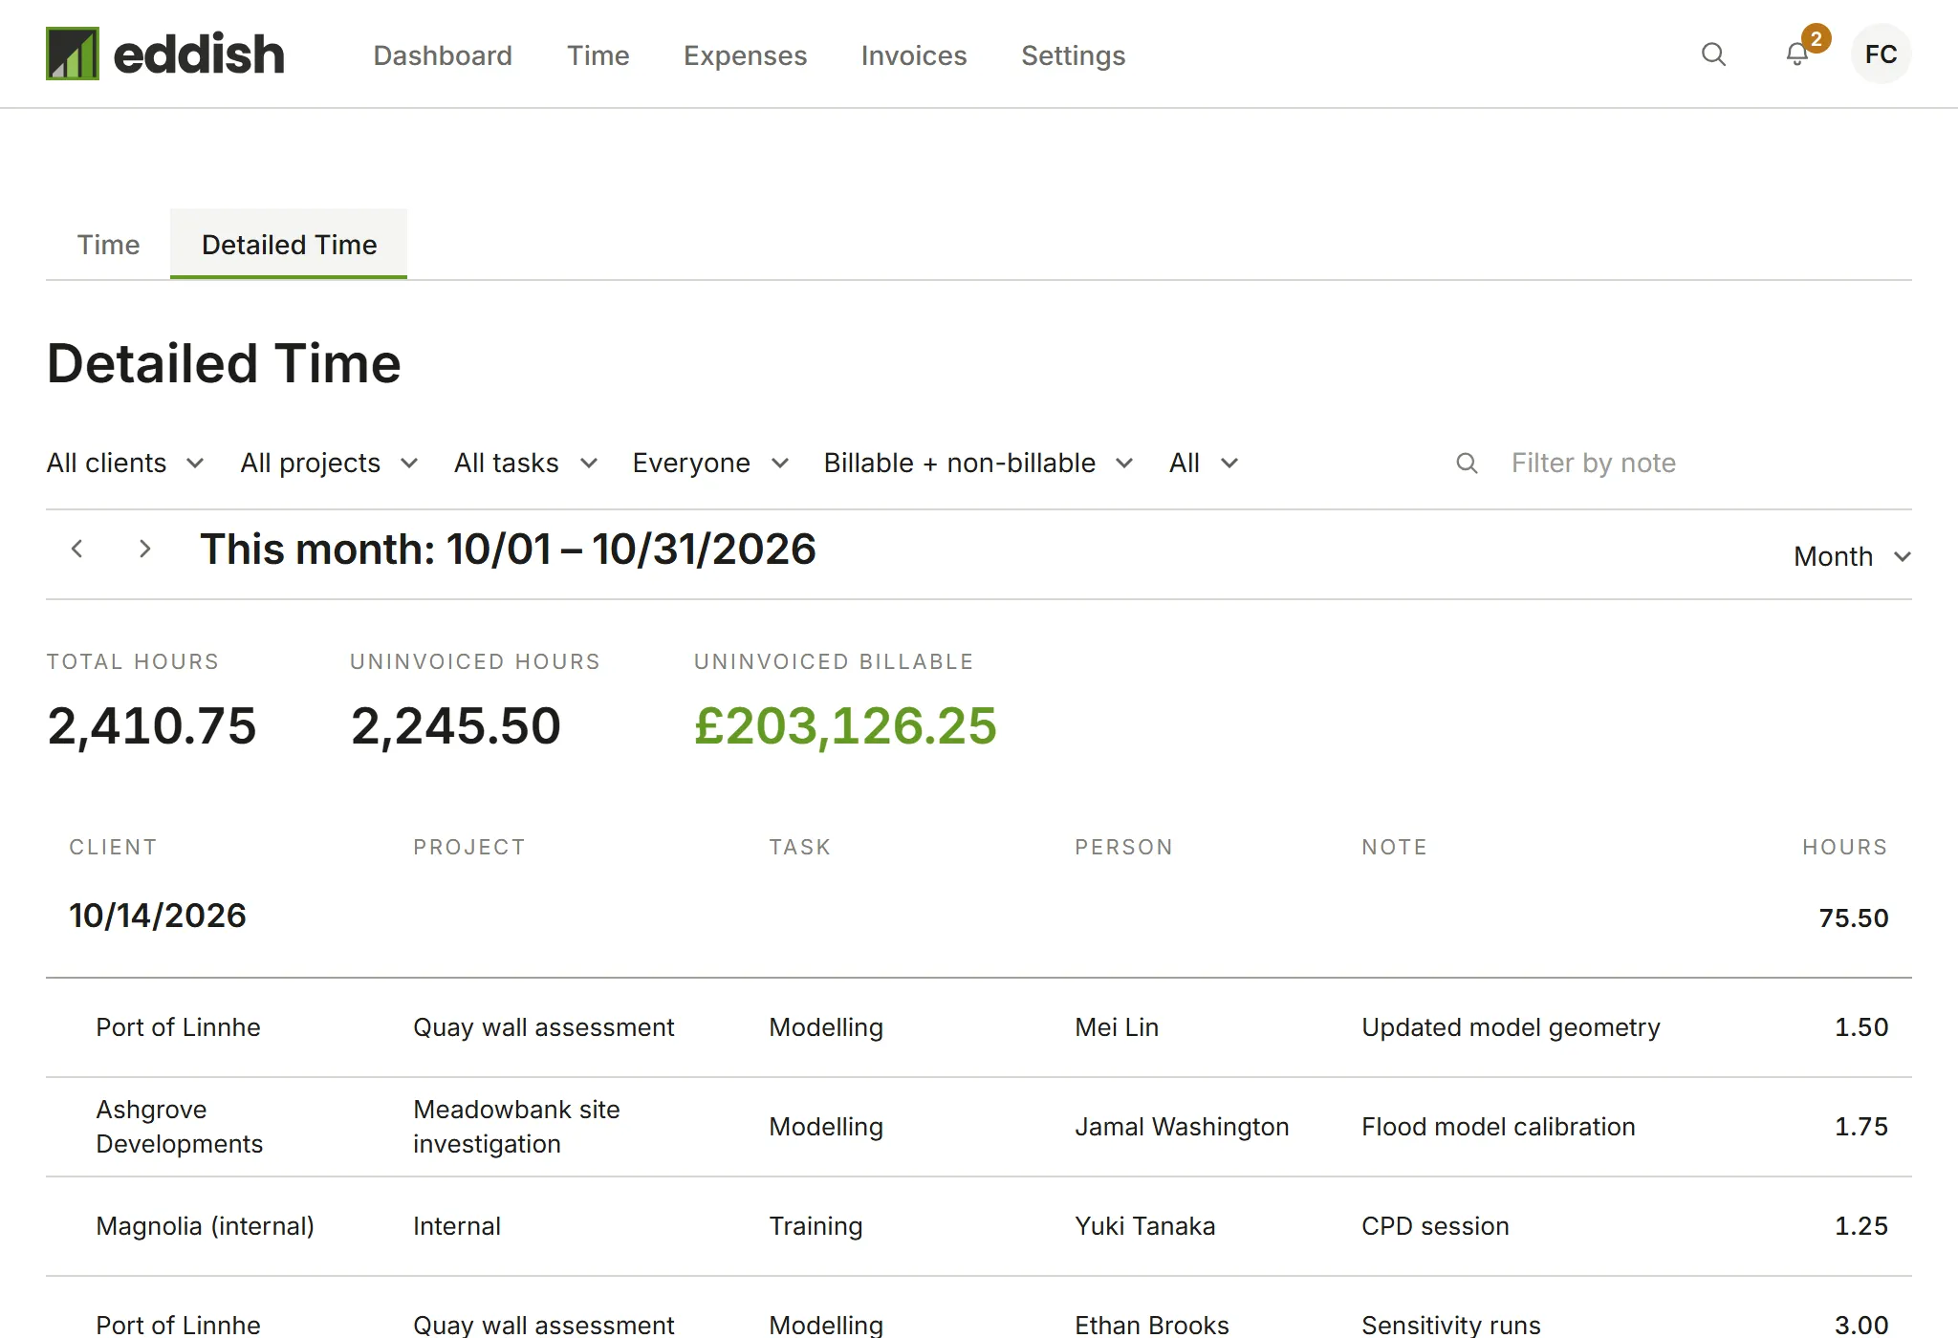
Task: Click uninvoiced hours value 2,245.50
Action: 455,725
